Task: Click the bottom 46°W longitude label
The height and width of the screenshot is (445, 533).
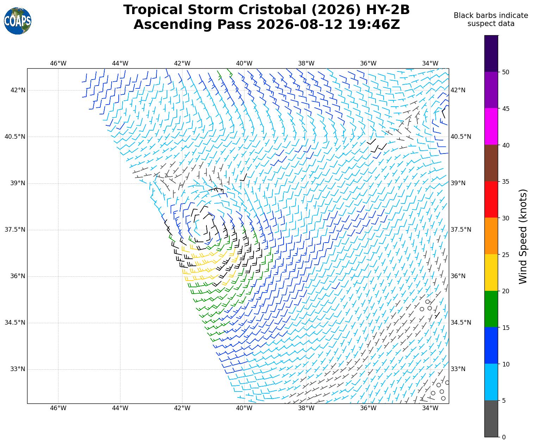Action: click(x=58, y=408)
